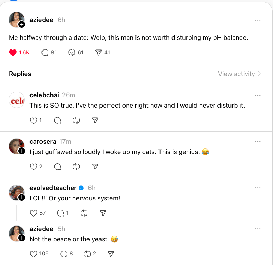This screenshot has width=273, height=265.
Task: Unlike aziedee's main post with red heart
Action: (13, 53)
